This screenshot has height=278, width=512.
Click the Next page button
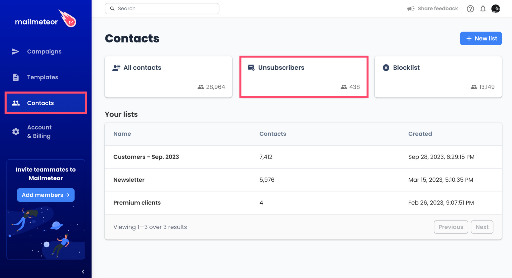482,227
